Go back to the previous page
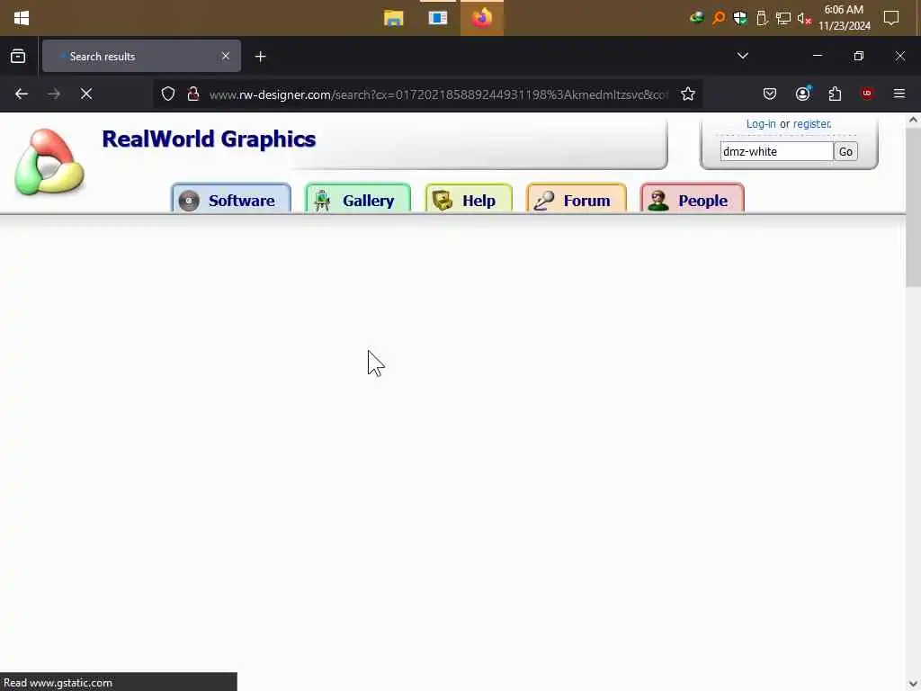 22,94
